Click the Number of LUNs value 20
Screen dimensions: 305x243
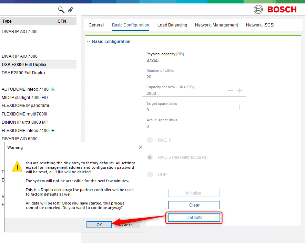[149, 77]
